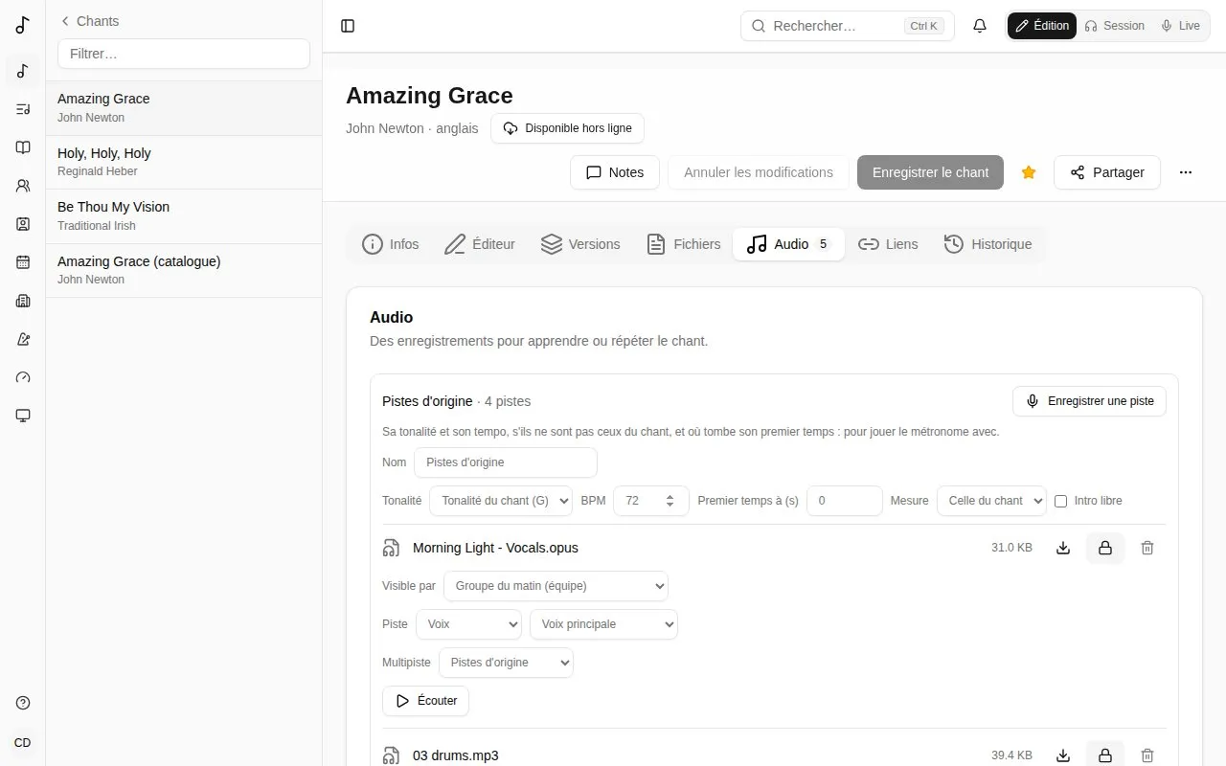
Task: Delete Morning Light - Vocals.opus
Action: tap(1147, 548)
